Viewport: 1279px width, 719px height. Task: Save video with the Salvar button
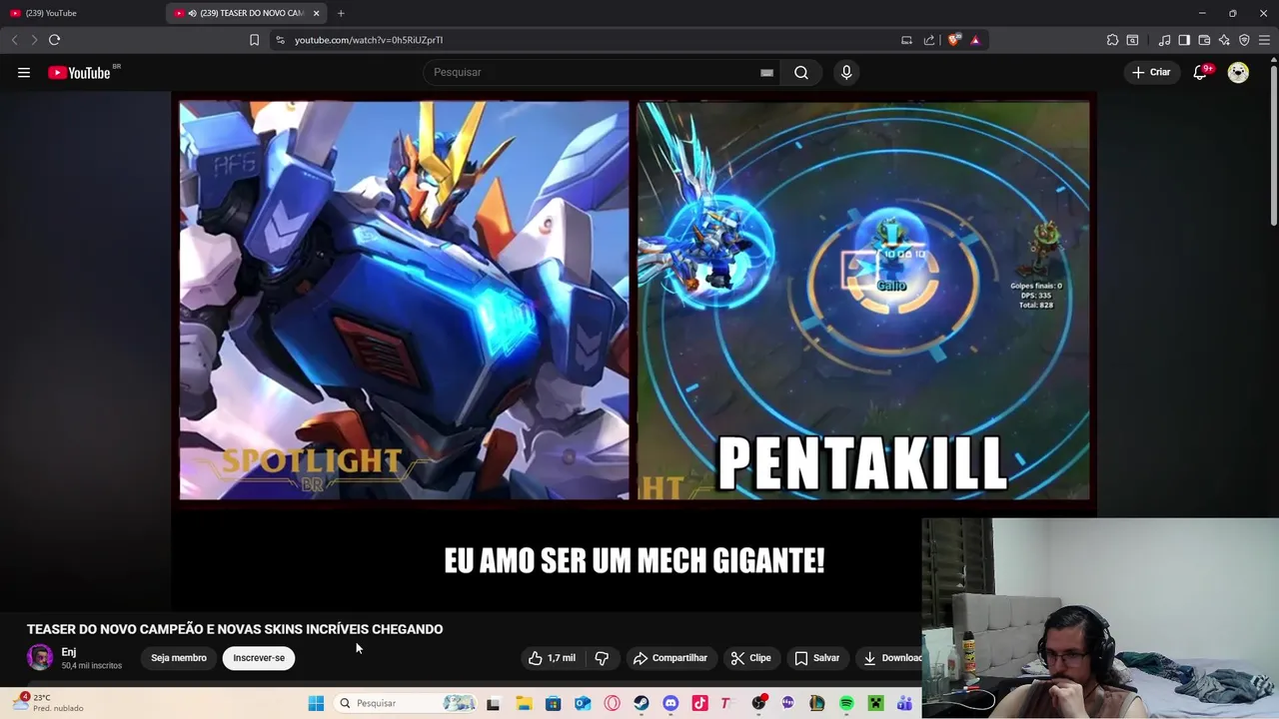click(816, 658)
